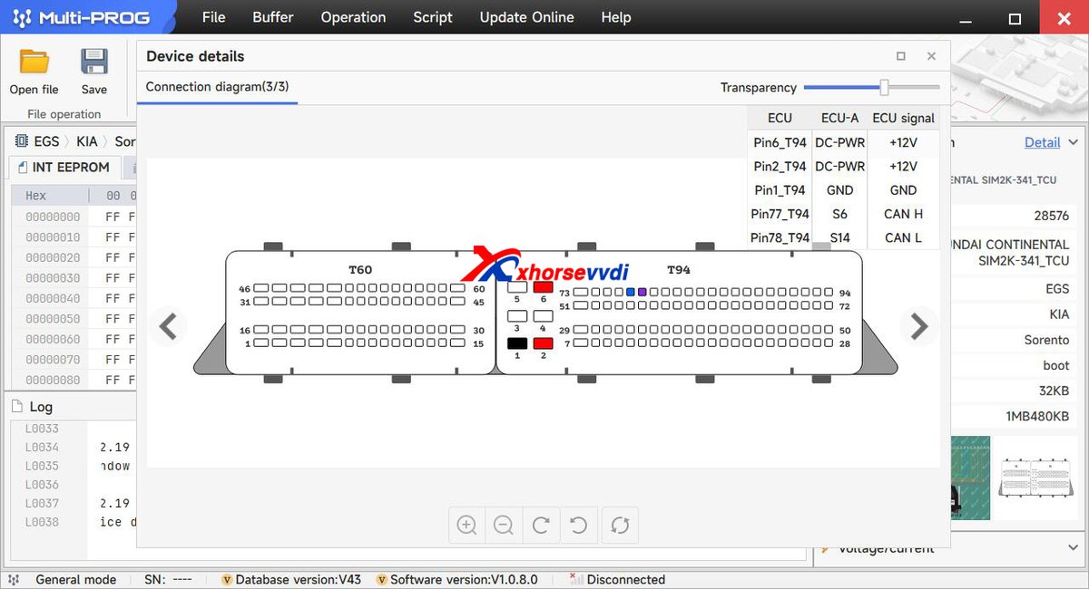Select the Pin1_T94 table cell
The width and height of the screenshot is (1089, 589).
(x=780, y=190)
